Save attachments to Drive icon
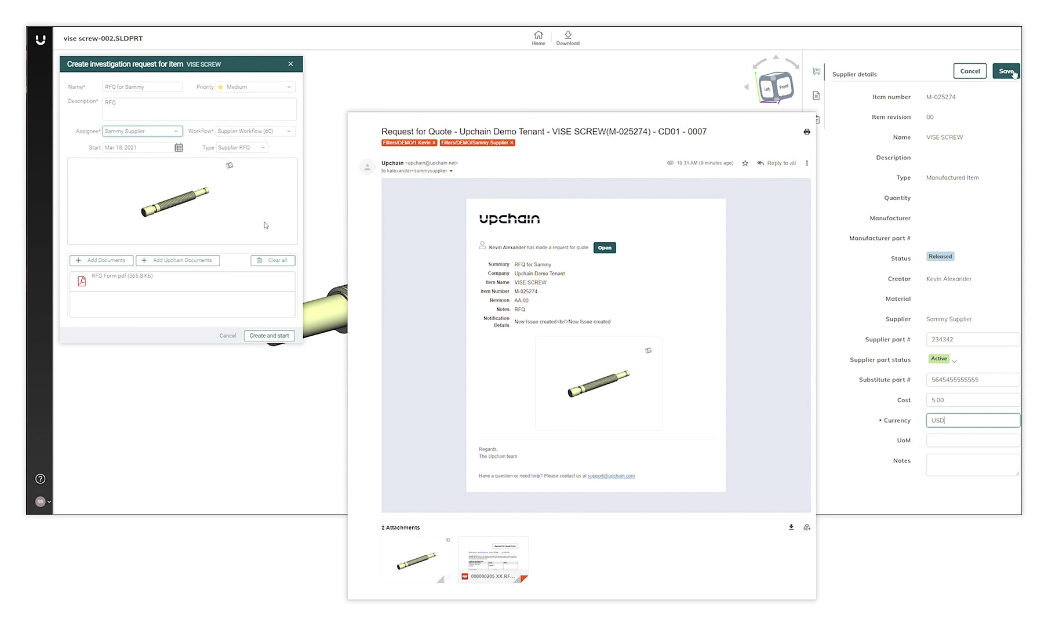The width and height of the screenshot is (1048, 626). click(807, 527)
